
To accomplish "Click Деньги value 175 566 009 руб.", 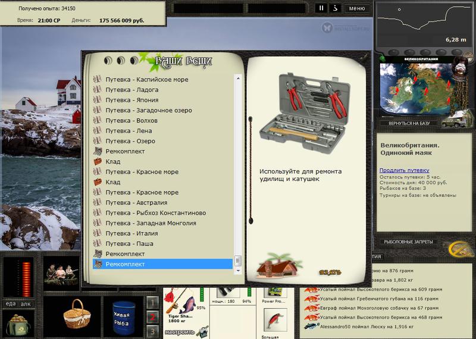I will pyautogui.click(x=122, y=21).
